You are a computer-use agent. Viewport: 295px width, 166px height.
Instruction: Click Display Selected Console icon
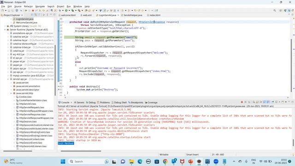277,102
